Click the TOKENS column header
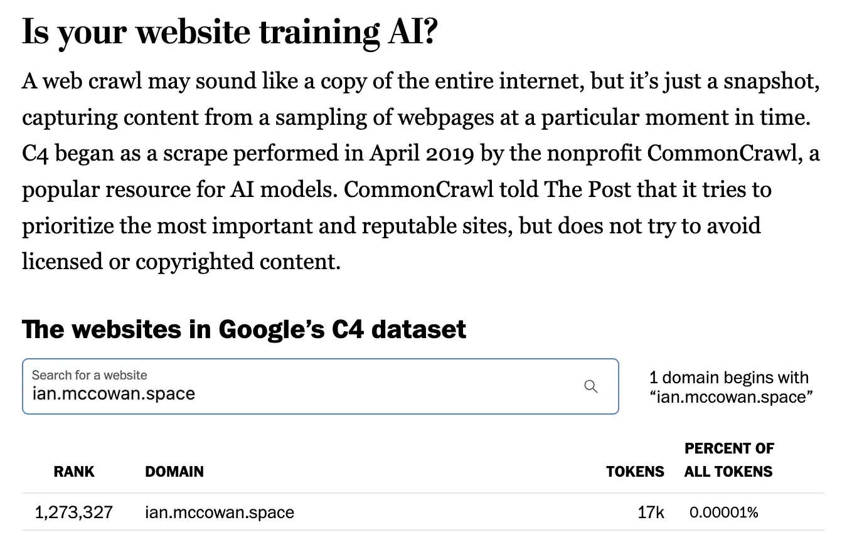Image resolution: width=847 pixels, height=547 pixels. coord(635,472)
